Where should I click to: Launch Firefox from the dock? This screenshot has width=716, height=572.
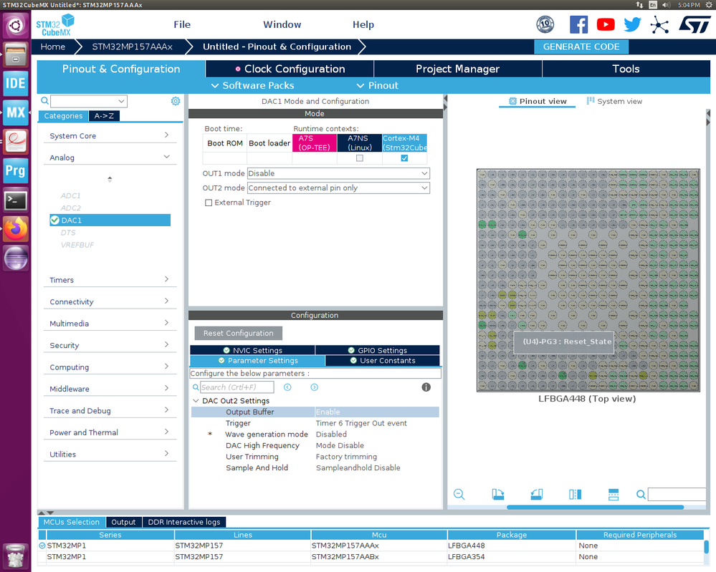click(x=16, y=229)
